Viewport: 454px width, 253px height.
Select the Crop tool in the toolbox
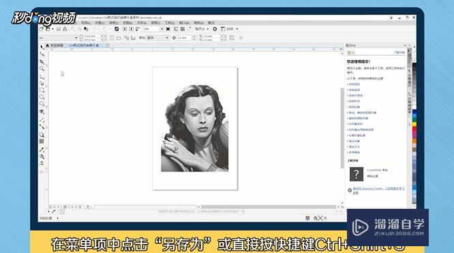[x=42, y=61]
